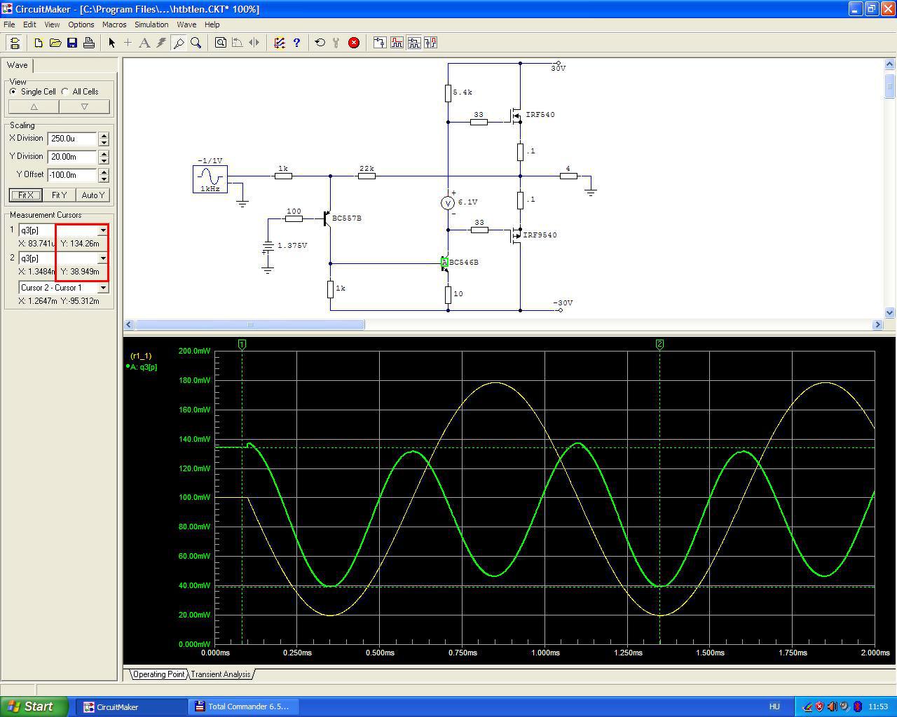The width and height of the screenshot is (897, 717).
Task: Open the Cursor 1 signal dropdown
Action: (102, 230)
